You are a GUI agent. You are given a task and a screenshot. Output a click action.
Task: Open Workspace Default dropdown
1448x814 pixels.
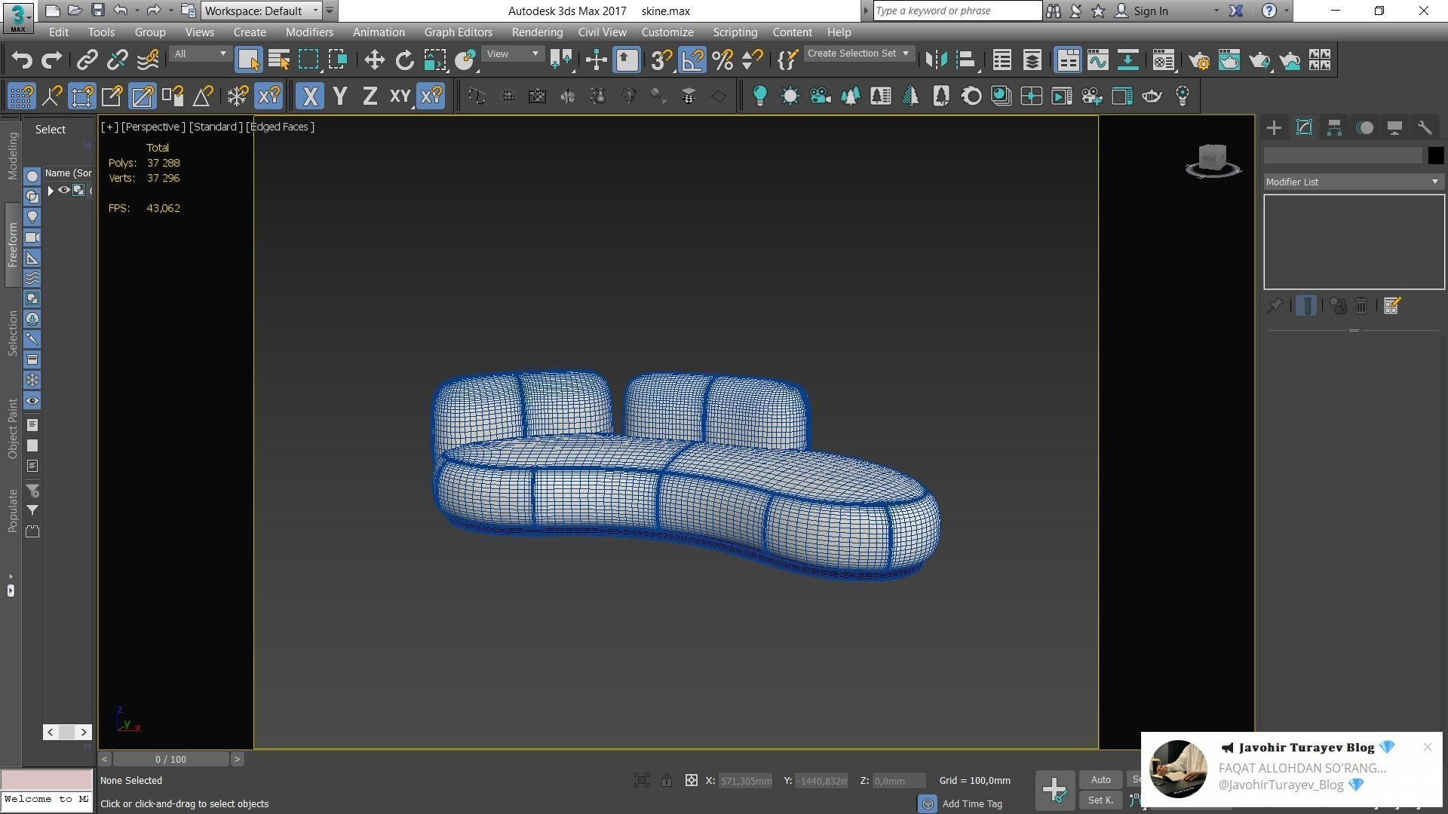[262, 11]
